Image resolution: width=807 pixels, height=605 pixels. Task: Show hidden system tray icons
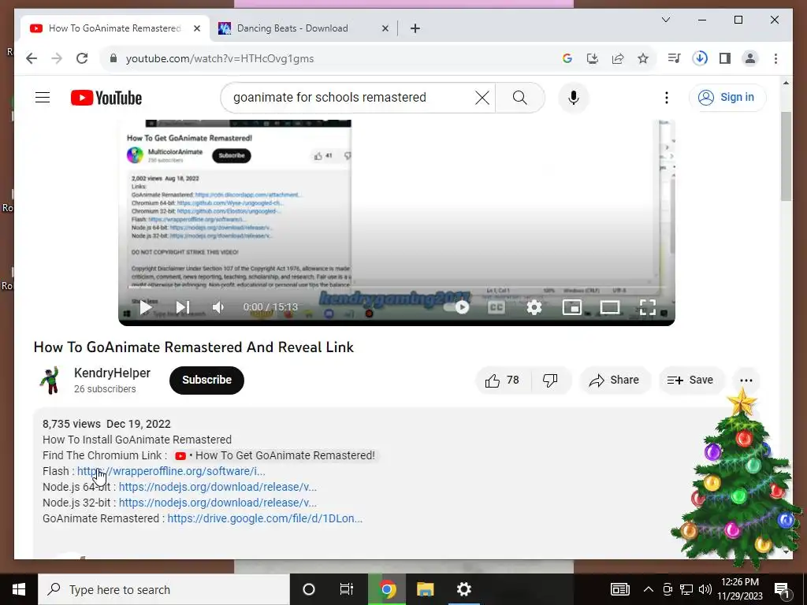[x=649, y=589]
